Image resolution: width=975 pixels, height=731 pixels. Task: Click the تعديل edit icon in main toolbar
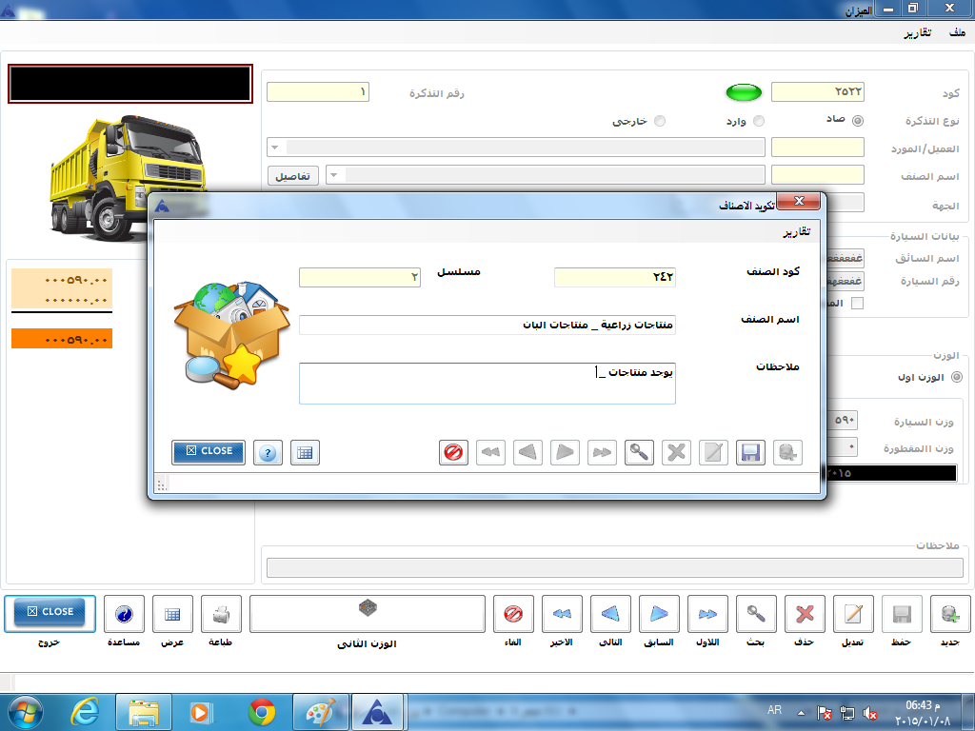pyautogui.click(x=853, y=615)
